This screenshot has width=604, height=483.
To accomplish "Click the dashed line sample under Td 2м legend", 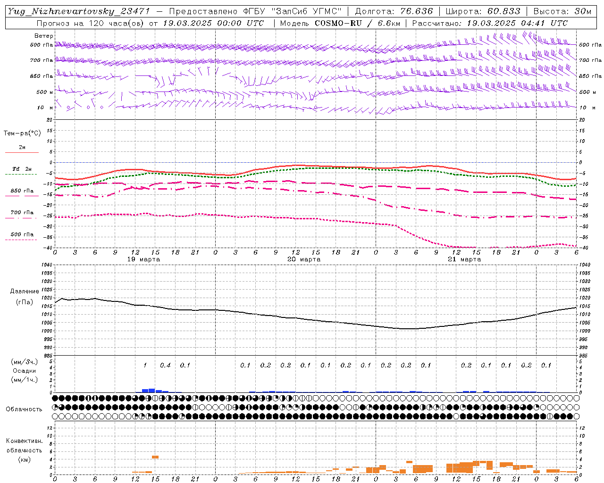I will tap(21, 175).
